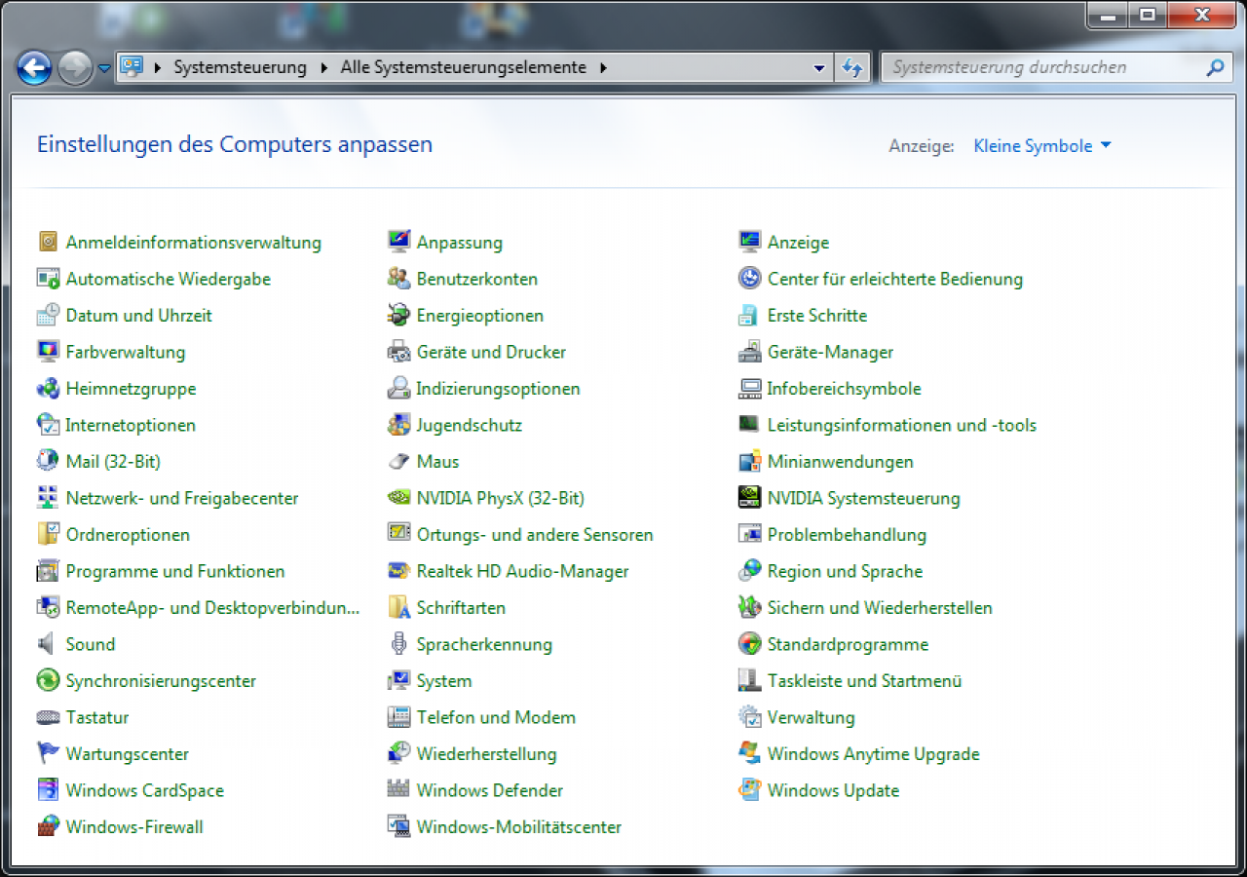Open Telefon und Modem
Screen dimensions: 1247x877
[x=496, y=717]
